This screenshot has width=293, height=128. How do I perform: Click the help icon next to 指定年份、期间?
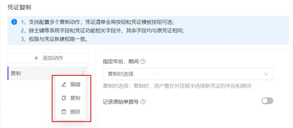(x=143, y=61)
